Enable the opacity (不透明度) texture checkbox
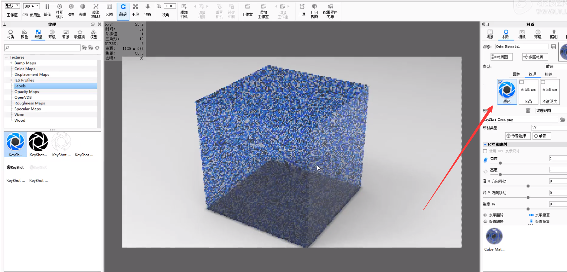567x272 pixels. click(543, 82)
